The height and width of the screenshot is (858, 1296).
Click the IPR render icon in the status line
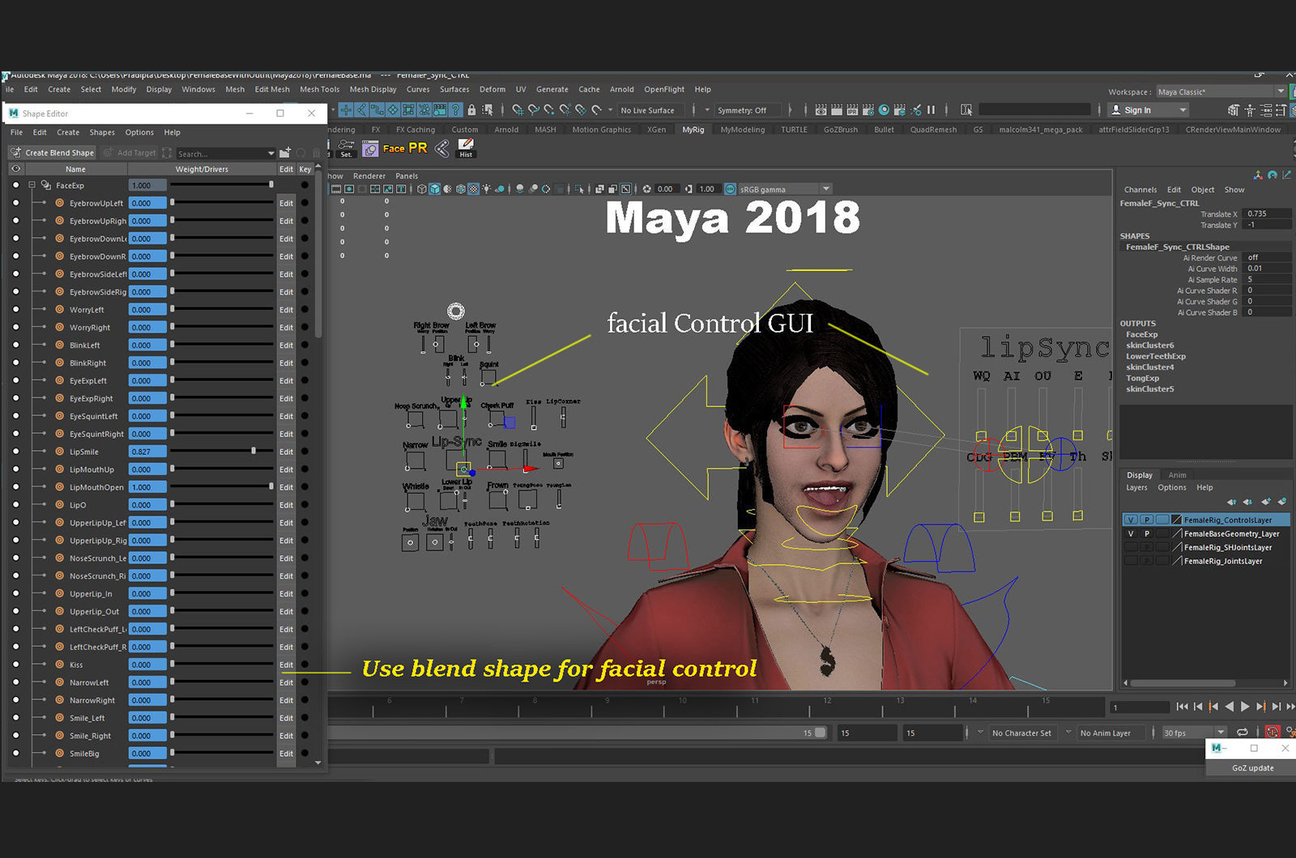click(x=852, y=109)
